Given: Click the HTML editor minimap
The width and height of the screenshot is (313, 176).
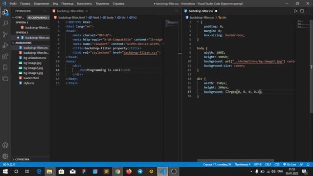Looking at the screenshot, I should [x=172, y=23].
